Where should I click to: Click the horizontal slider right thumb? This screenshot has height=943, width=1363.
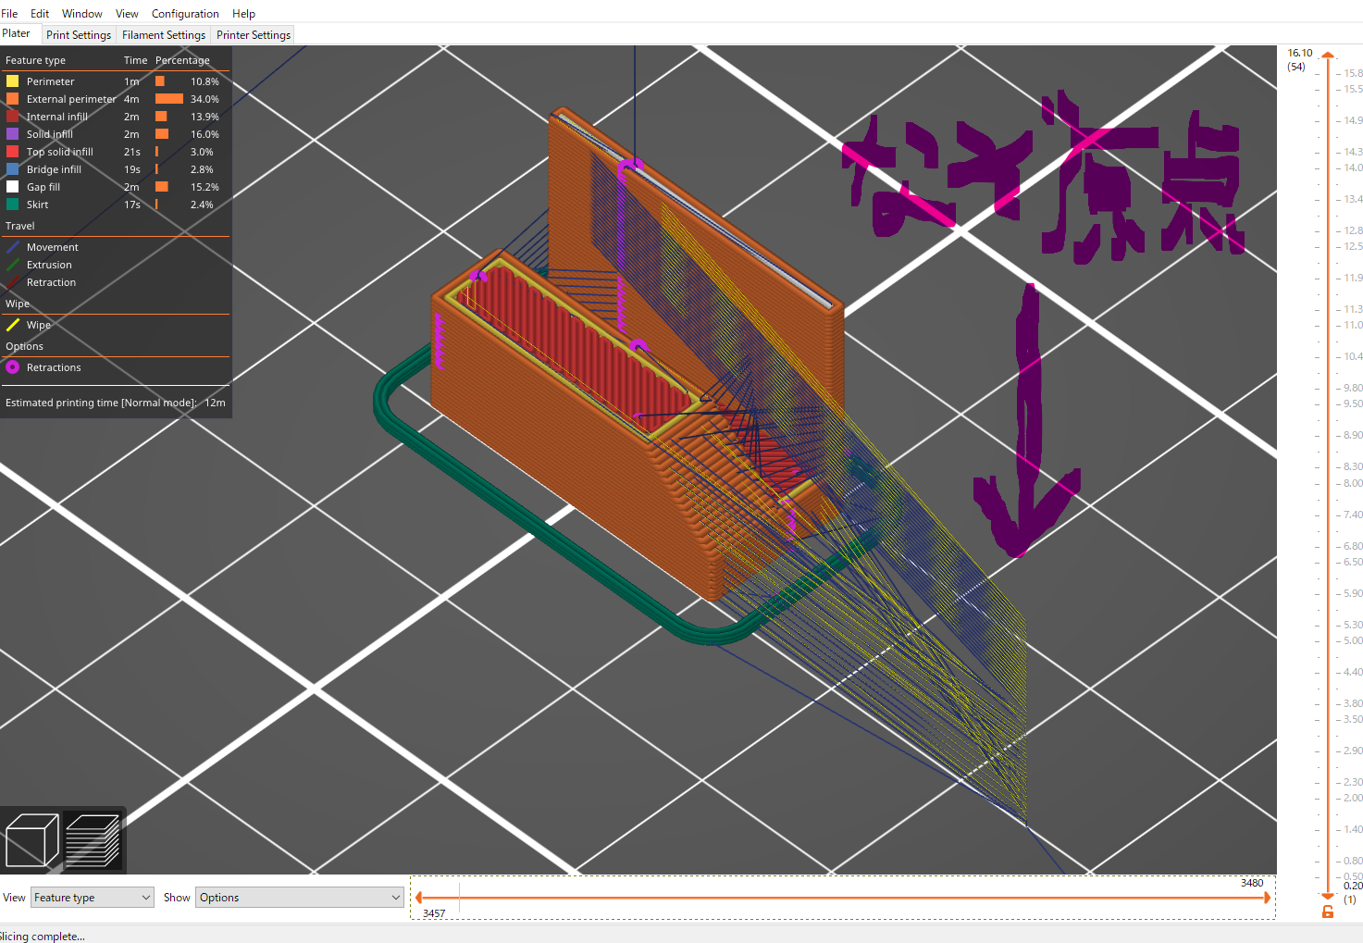point(1268,898)
